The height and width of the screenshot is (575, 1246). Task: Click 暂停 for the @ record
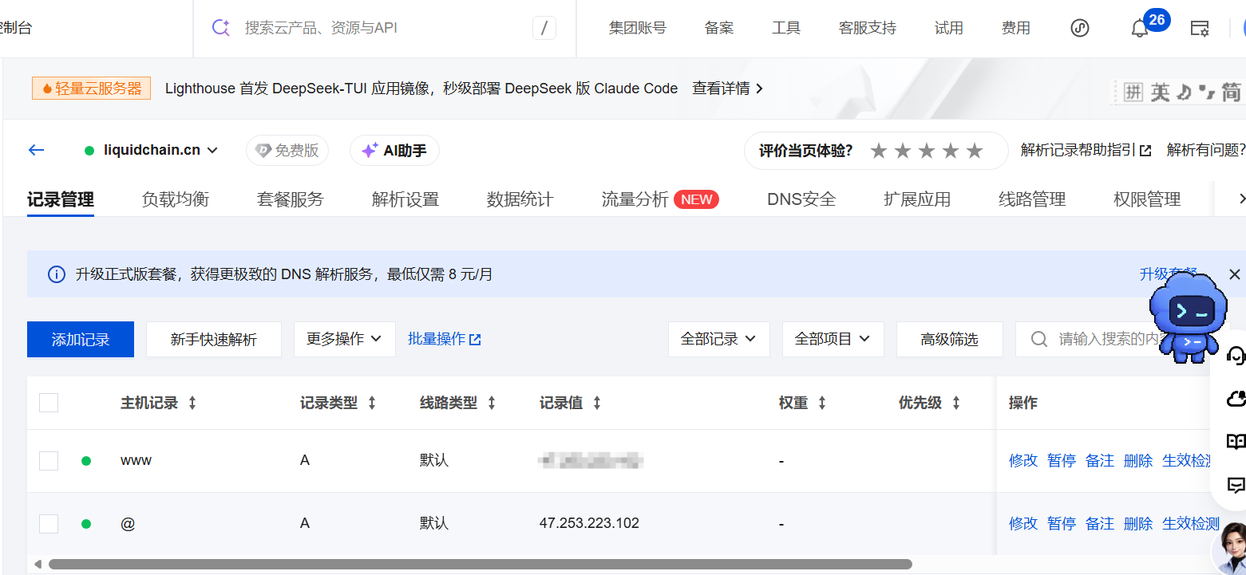click(x=1062, y=523)
